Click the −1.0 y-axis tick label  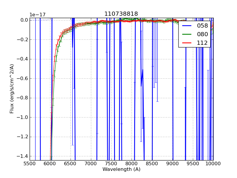pyautogui.click(x=23, y=117)
